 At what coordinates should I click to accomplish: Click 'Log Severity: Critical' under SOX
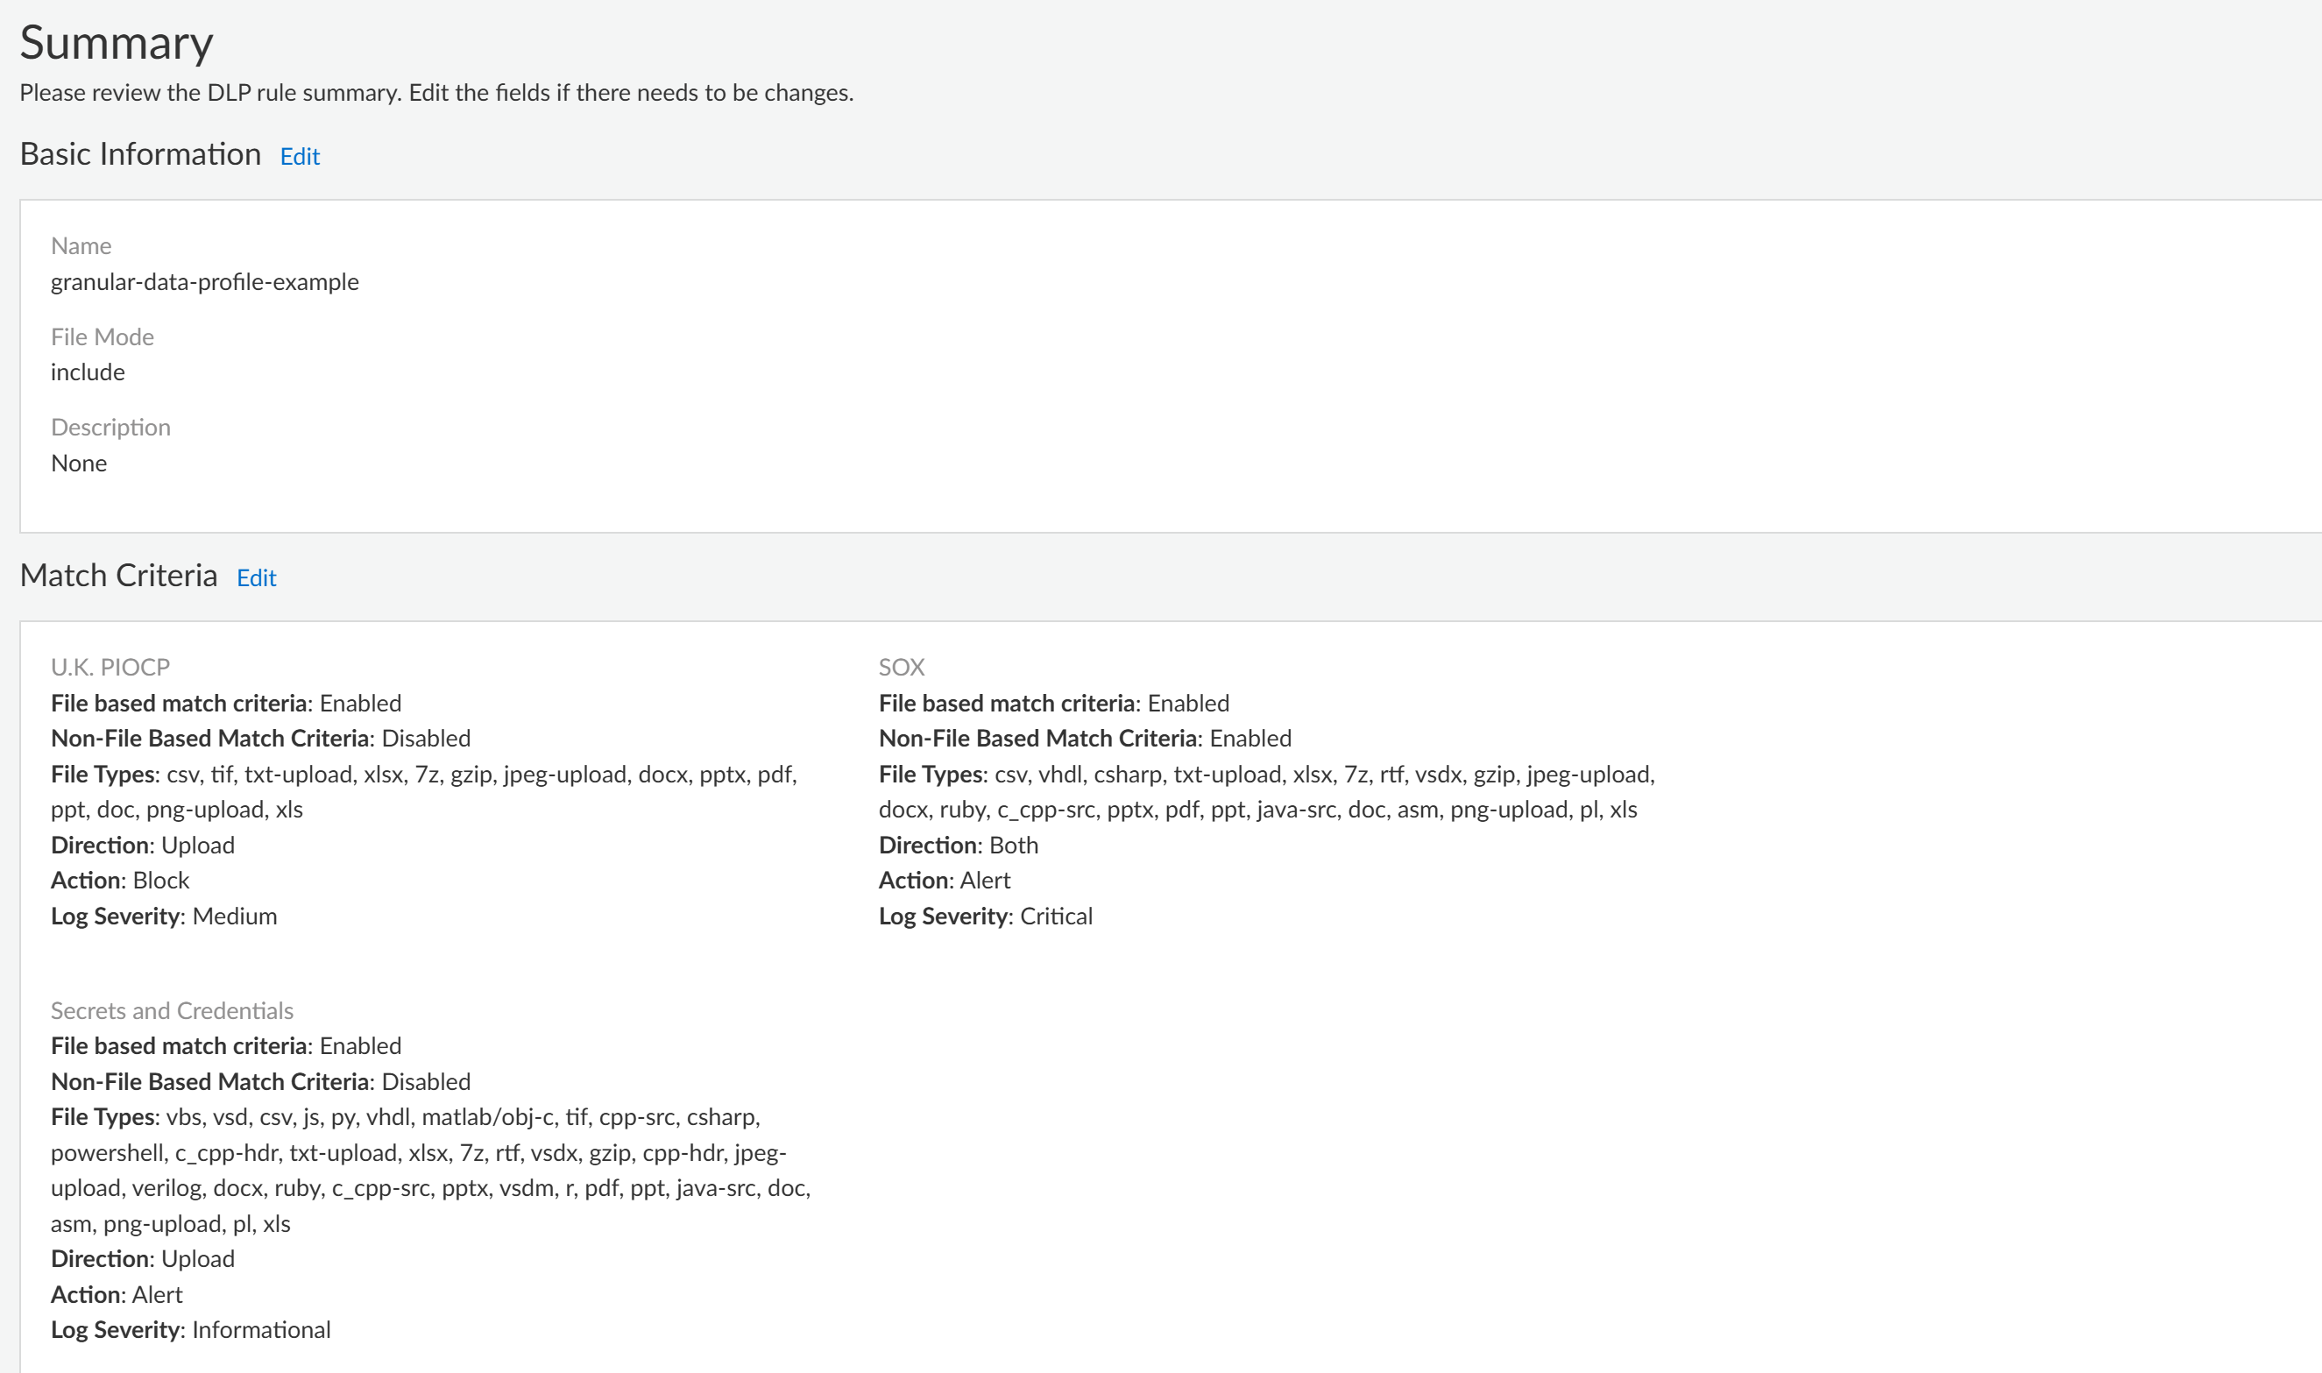click(985, 916)
